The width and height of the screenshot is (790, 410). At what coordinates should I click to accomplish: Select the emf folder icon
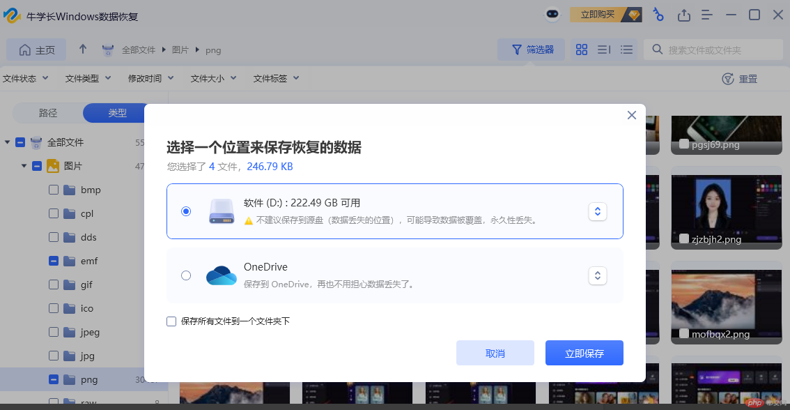[70, 261]
